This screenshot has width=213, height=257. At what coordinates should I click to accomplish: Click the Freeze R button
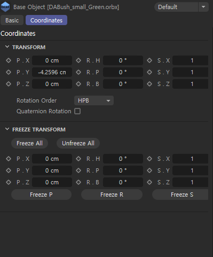coord(112,194)
